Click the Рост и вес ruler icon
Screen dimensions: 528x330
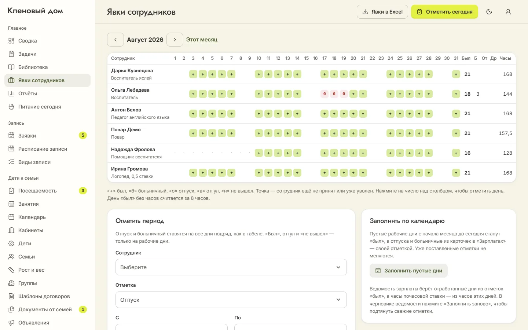pyautogui.click(x=11, y=270)
